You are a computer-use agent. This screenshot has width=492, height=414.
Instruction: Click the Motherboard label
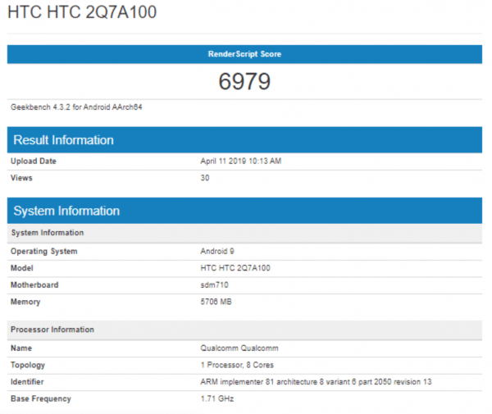(x=34, y=285)
